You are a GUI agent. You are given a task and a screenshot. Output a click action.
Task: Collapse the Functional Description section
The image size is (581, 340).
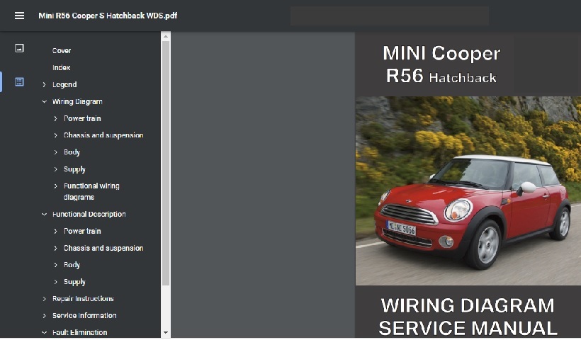pos(44,214)
